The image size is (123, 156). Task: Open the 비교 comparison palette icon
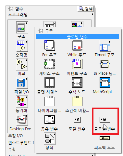(x=22, y=64)
